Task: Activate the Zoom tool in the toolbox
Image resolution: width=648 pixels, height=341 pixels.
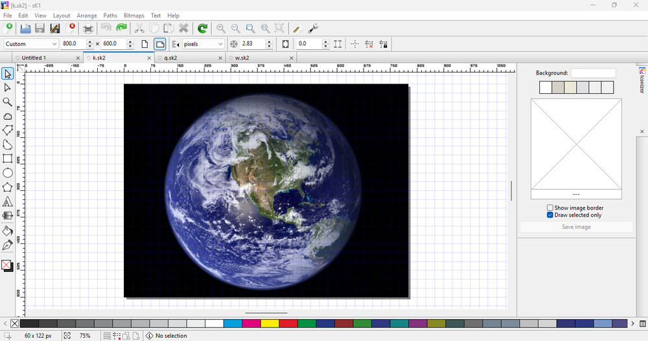Action: [7, 102]
